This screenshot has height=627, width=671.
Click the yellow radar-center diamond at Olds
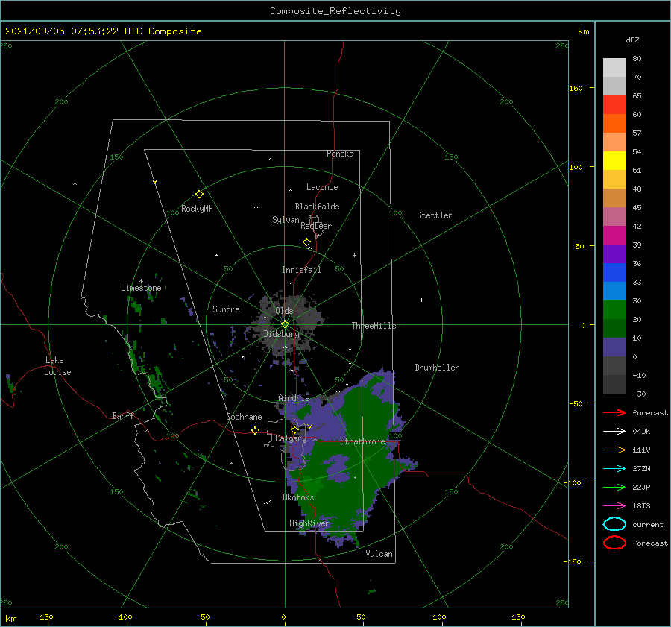click(285, 324)
